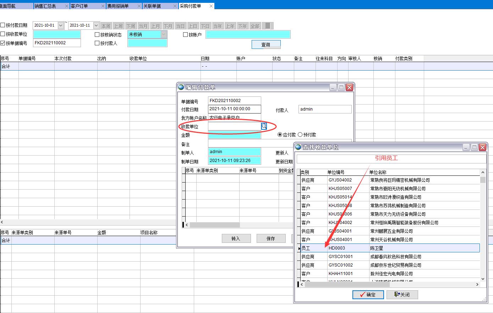Click 保存 in the 编辑付款单 dialog
This screenshot has height=313, width=493.
(271, 238)
